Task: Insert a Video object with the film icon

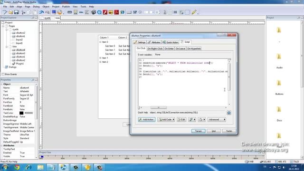Action: [94, 12]
